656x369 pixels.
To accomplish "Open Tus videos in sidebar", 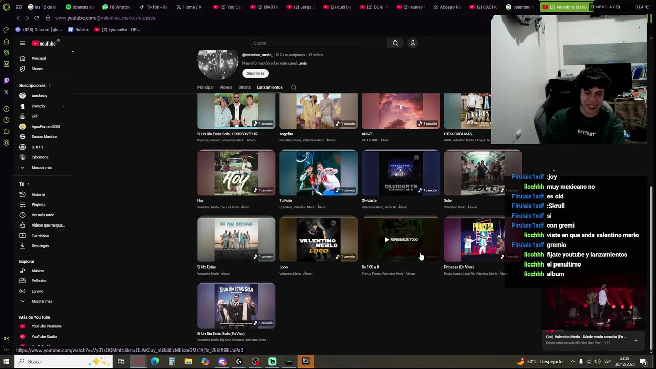I will tap(40, 235).
